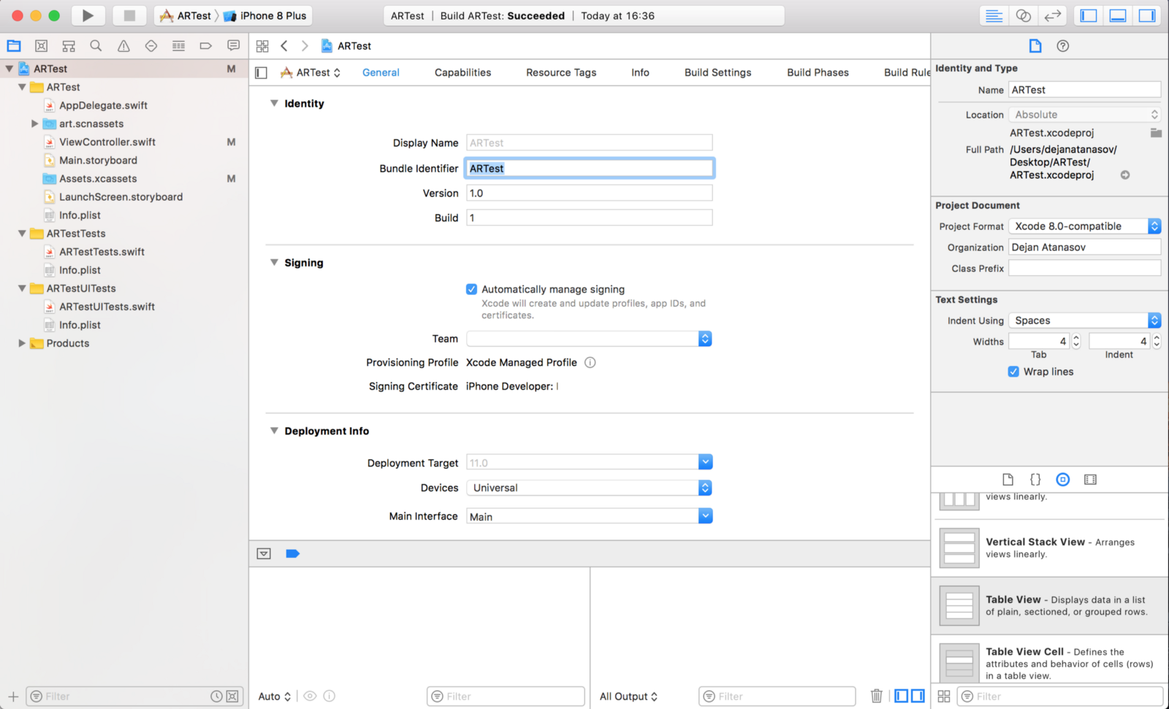Open the Project Format dropdown

pyautogui.click(x=1084, y=226)
